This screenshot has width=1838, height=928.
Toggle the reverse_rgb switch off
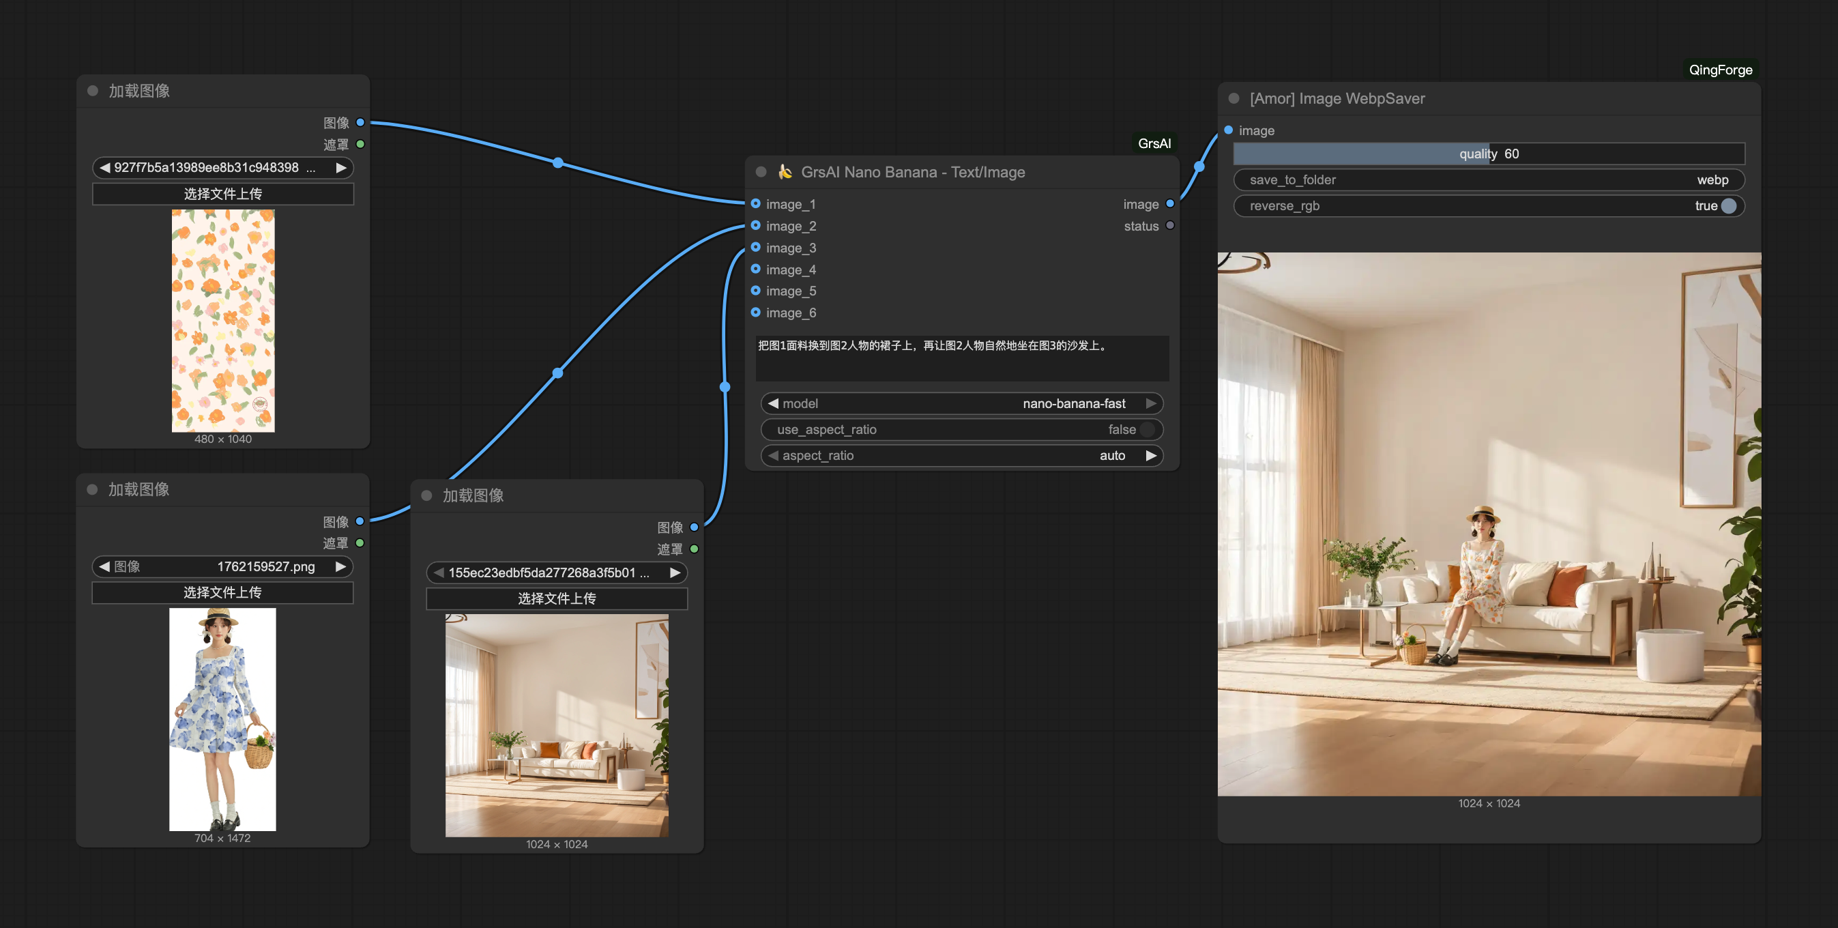pos(1728,206)
